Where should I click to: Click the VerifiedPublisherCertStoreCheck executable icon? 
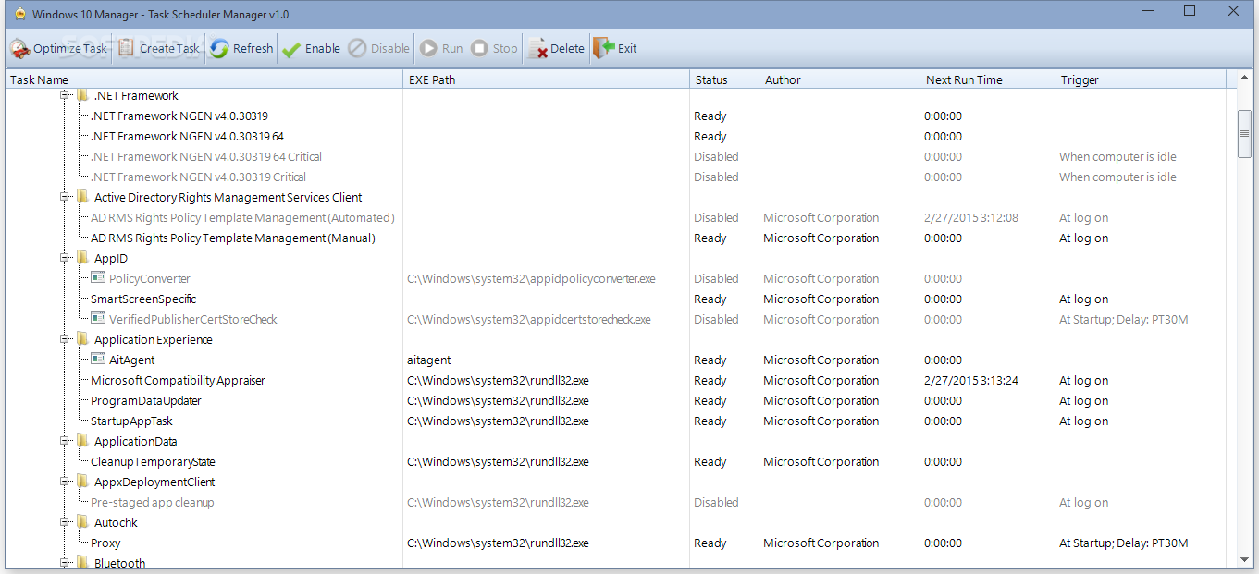click(x=98, y=319)
